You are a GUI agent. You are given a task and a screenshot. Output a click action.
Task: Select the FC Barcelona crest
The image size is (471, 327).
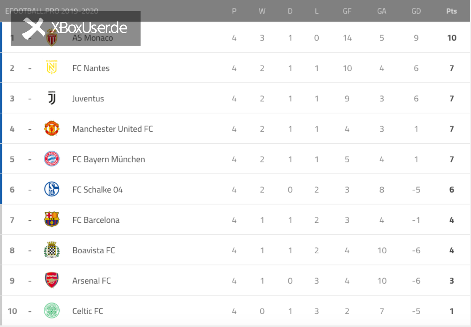[x=52, y=219]
